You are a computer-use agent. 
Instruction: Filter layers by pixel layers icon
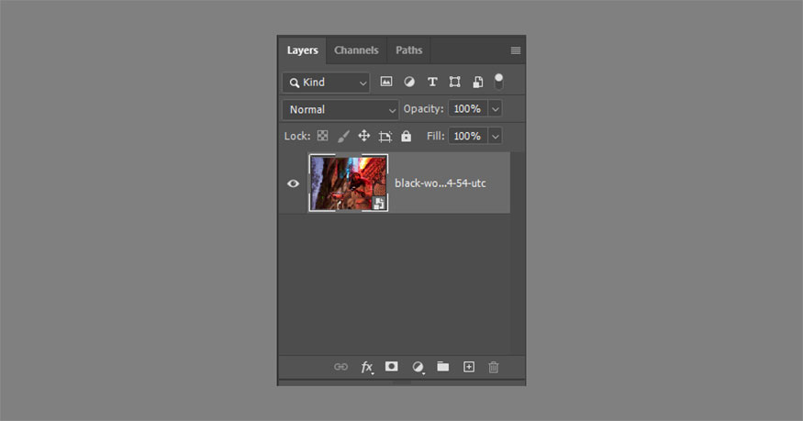point(386,82)
